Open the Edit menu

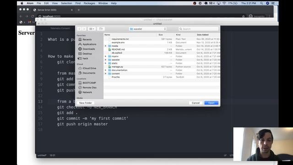(46, 3)
